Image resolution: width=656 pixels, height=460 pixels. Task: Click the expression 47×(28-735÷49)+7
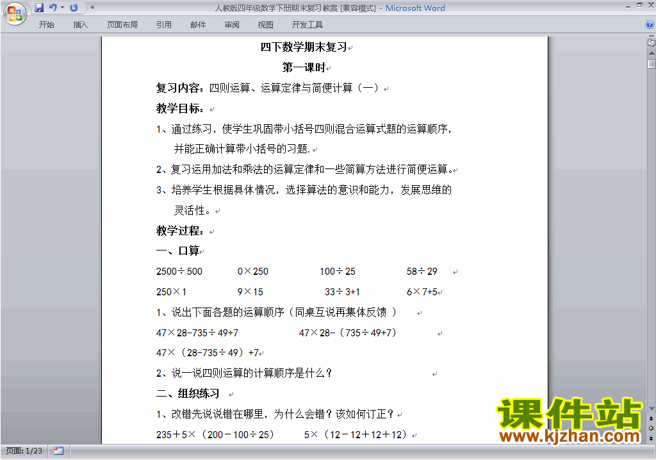point(208,353)
